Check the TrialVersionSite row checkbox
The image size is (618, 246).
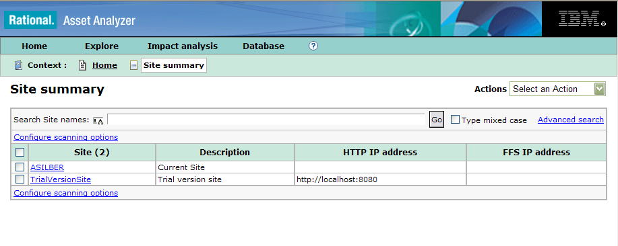click(20, 179)
